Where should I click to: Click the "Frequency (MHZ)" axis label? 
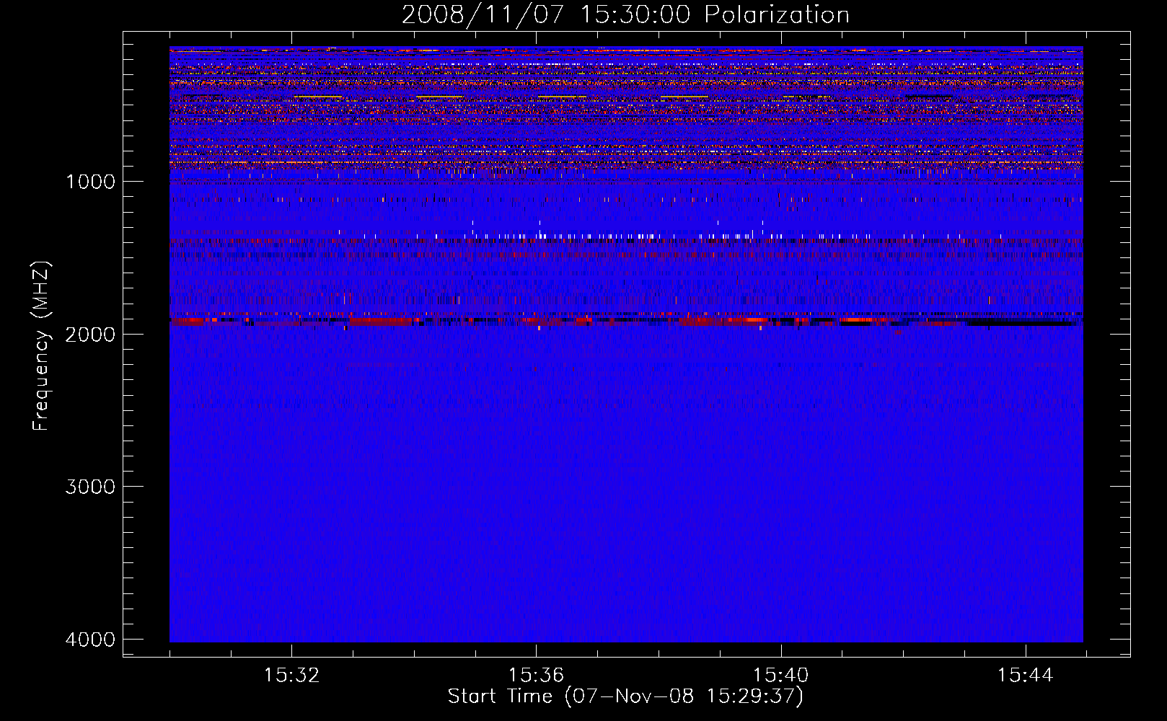(42, 346)
